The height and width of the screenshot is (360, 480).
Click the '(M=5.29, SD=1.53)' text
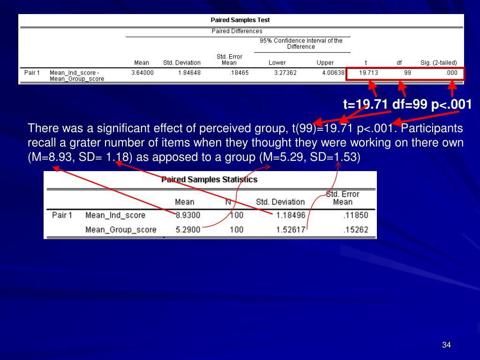point(310,157)
